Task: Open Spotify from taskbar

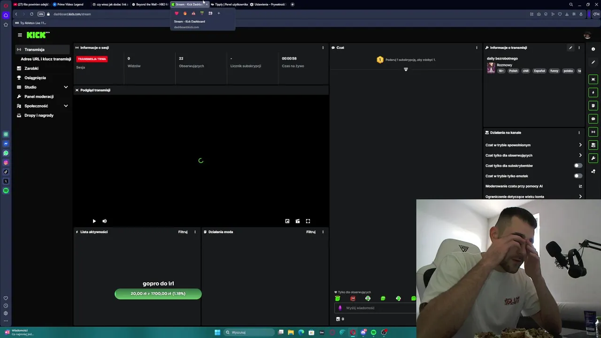Action: [x=373, y=332]
